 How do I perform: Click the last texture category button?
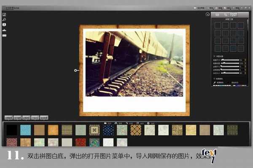pyautogui.click(x=44, y=118)
